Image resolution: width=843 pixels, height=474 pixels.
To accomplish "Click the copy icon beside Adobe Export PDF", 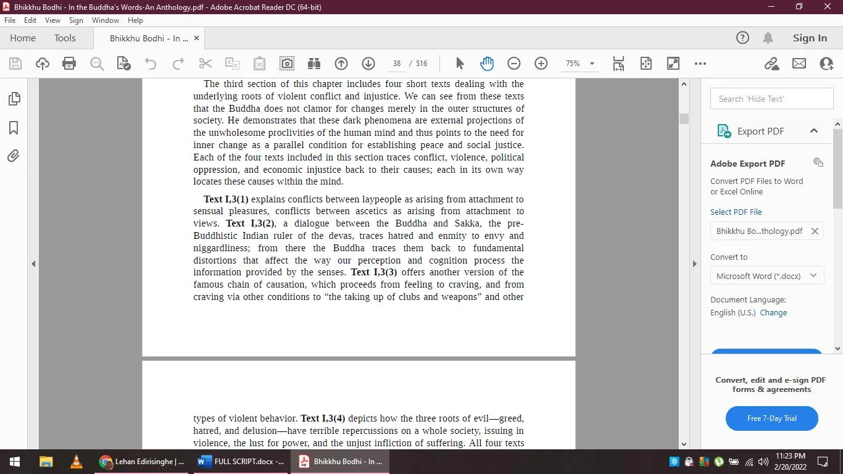I will [818, 163].
